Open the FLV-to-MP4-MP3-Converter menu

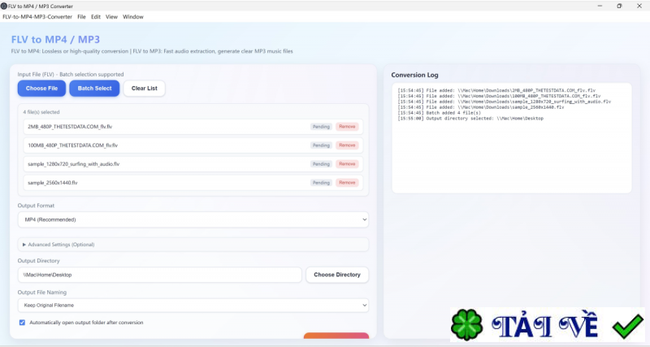37,17
